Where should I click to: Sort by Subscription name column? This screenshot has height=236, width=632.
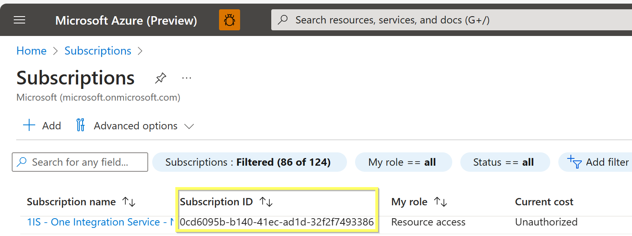81,202
